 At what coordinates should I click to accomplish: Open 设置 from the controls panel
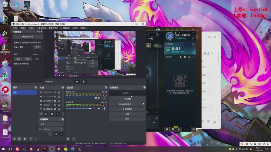[127, 114]
